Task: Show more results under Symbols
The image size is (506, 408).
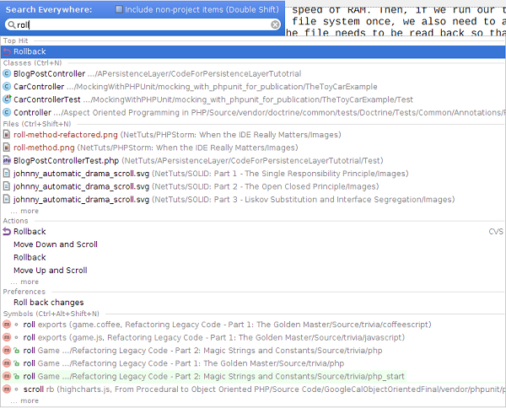Action: click(x=24, y=401)
